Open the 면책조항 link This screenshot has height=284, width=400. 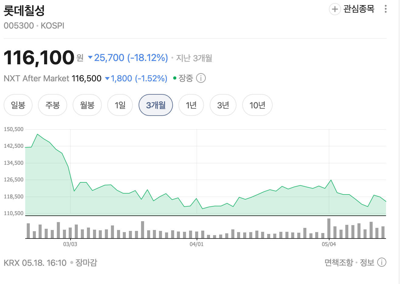(339, 262)
